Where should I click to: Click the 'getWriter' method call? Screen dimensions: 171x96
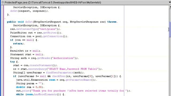tap(50, 33)
